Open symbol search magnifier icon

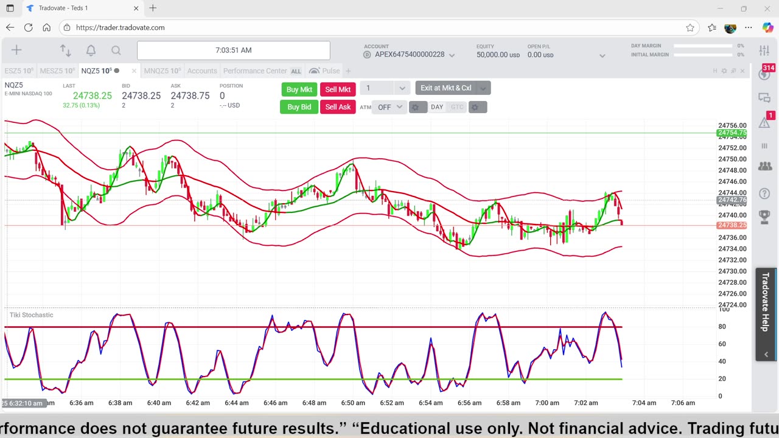click(x=116, y=50)
